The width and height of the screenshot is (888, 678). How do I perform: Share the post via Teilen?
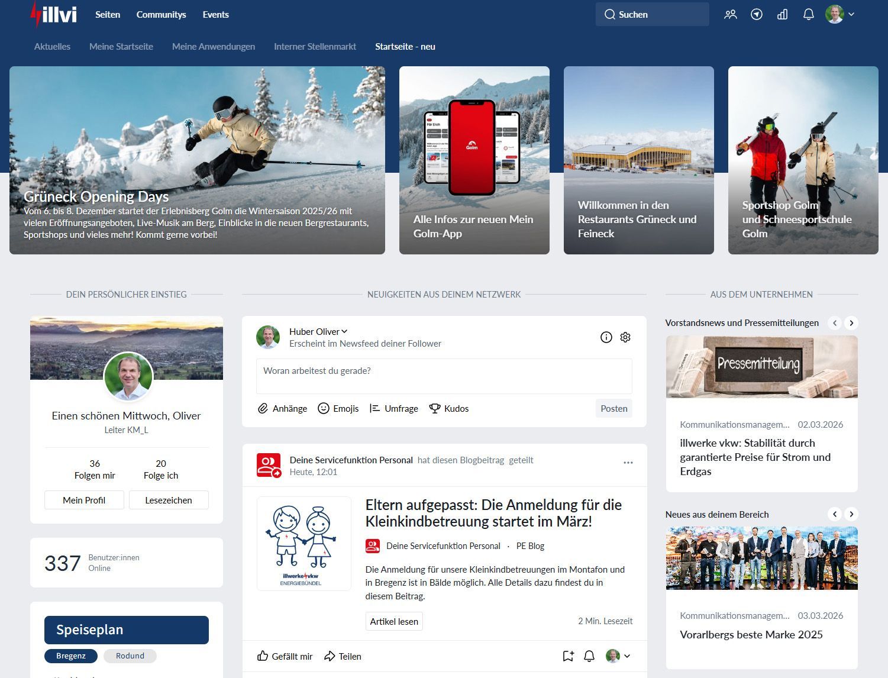343,656
